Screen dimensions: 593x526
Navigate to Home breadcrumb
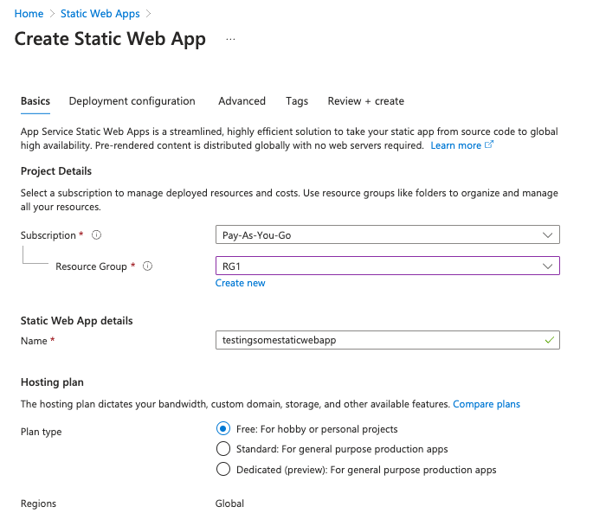[29, 14]
